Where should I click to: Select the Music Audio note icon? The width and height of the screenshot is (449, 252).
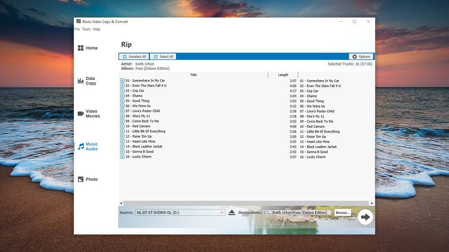point(81,147)
